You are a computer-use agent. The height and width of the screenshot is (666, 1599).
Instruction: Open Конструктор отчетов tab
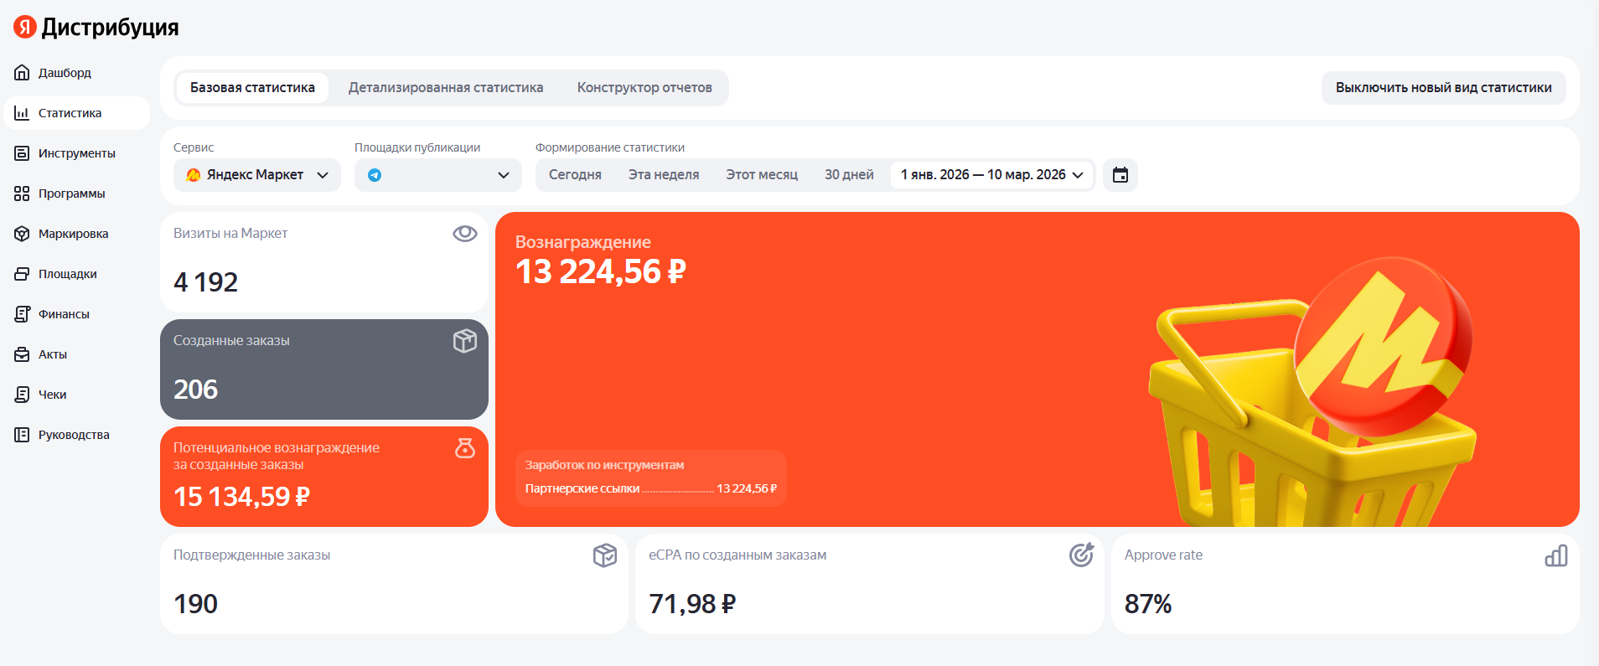pyautogui.click(x=644, y=88)
